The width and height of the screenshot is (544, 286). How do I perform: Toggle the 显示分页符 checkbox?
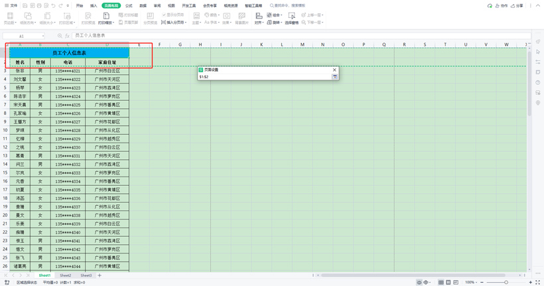[x=164, y=15]
